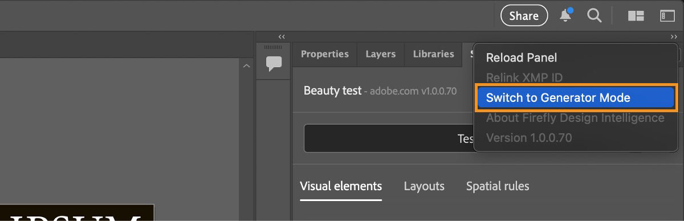Click About Firefly Design Intelligence
The width and height of the screenshot is (684, 221).
click(575, 118)
